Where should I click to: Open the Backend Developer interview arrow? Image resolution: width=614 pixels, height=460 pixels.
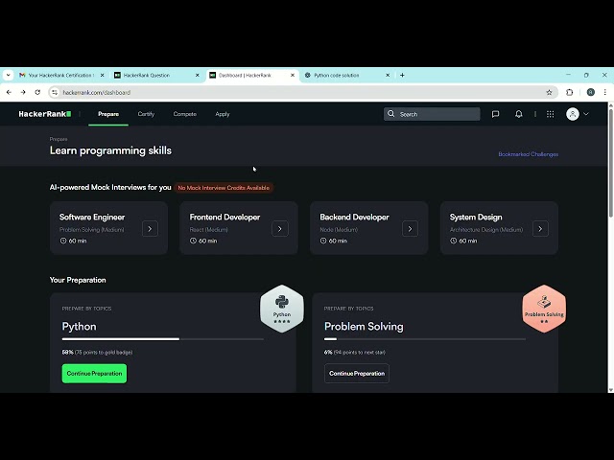pyautogui.click(x=410, y=228)
